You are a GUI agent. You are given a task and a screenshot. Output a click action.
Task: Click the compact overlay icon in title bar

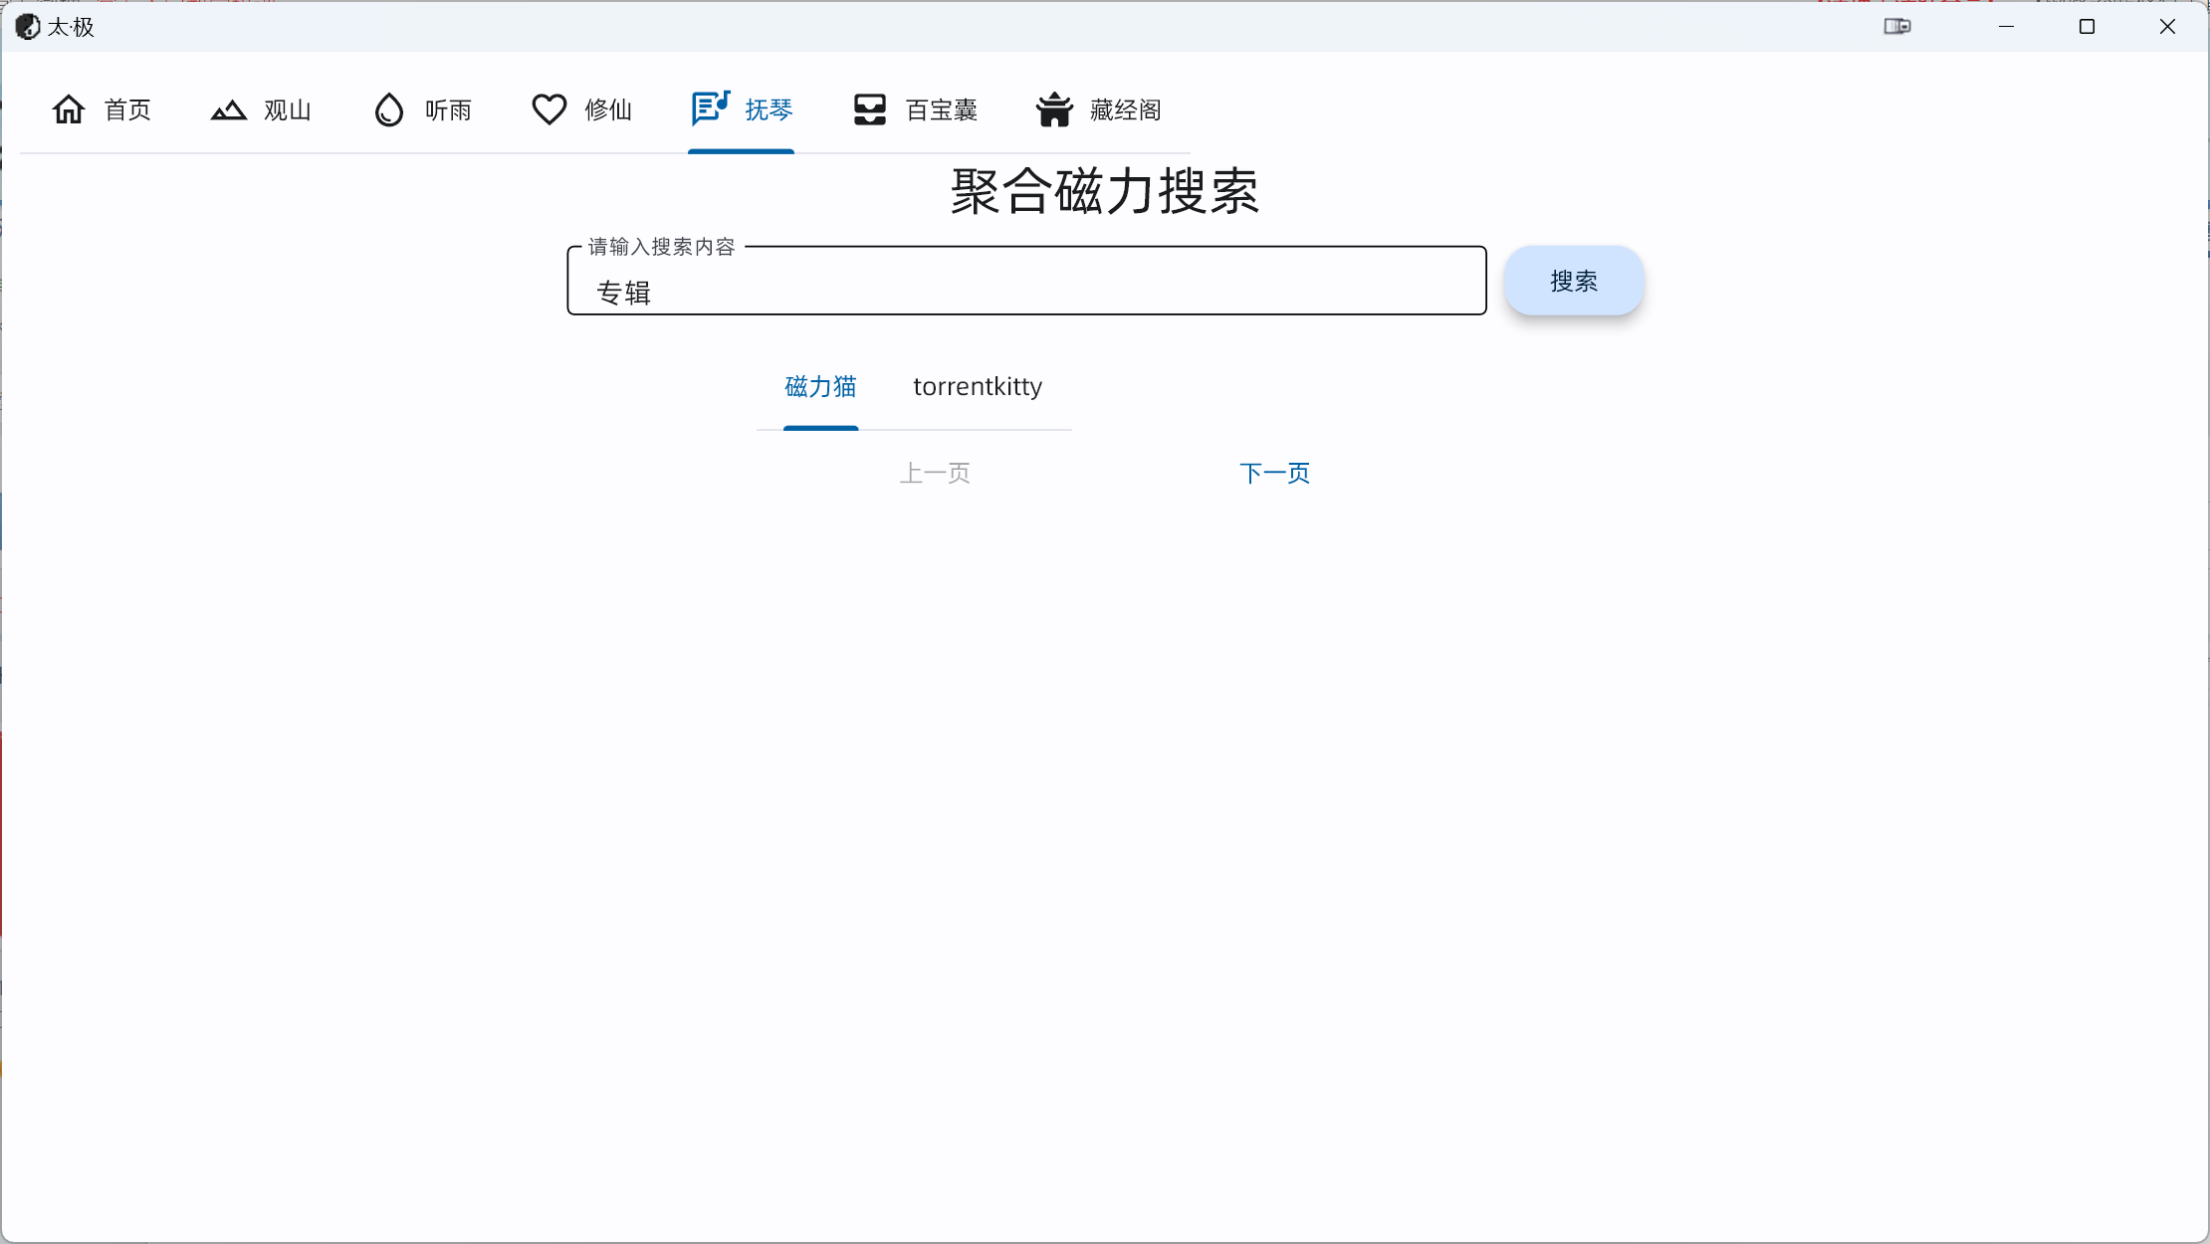(x=1897, y=27)
